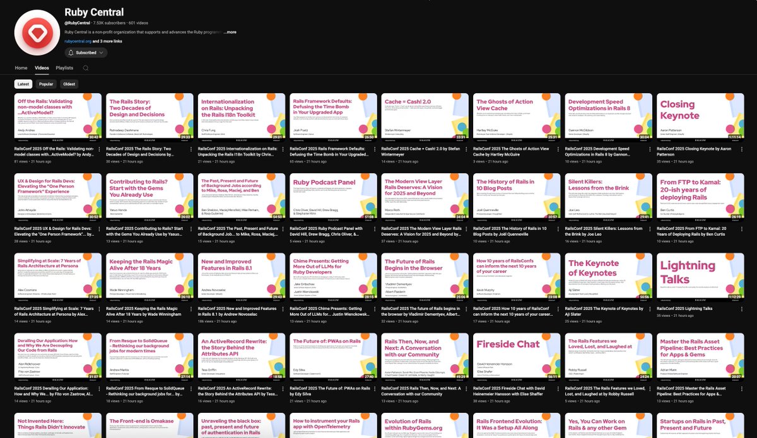Open 'UX & Design for Rails Devs' thumbnail
The image size is (757, 438).
pyautogui.click(x=58, y=197)
